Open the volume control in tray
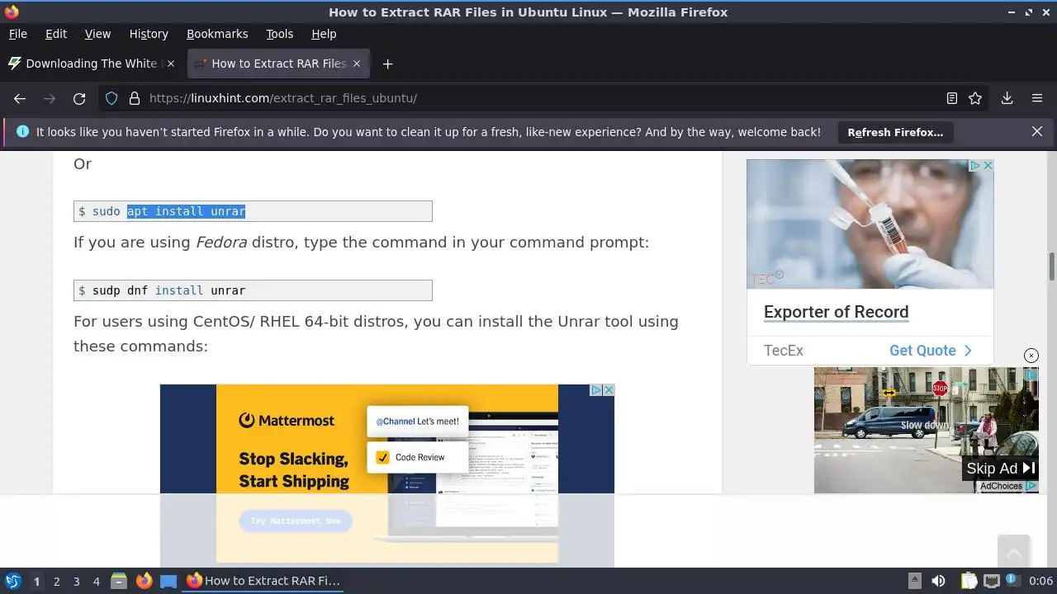Viewport: 1057px width, 594px height. (x=938, y=581)
